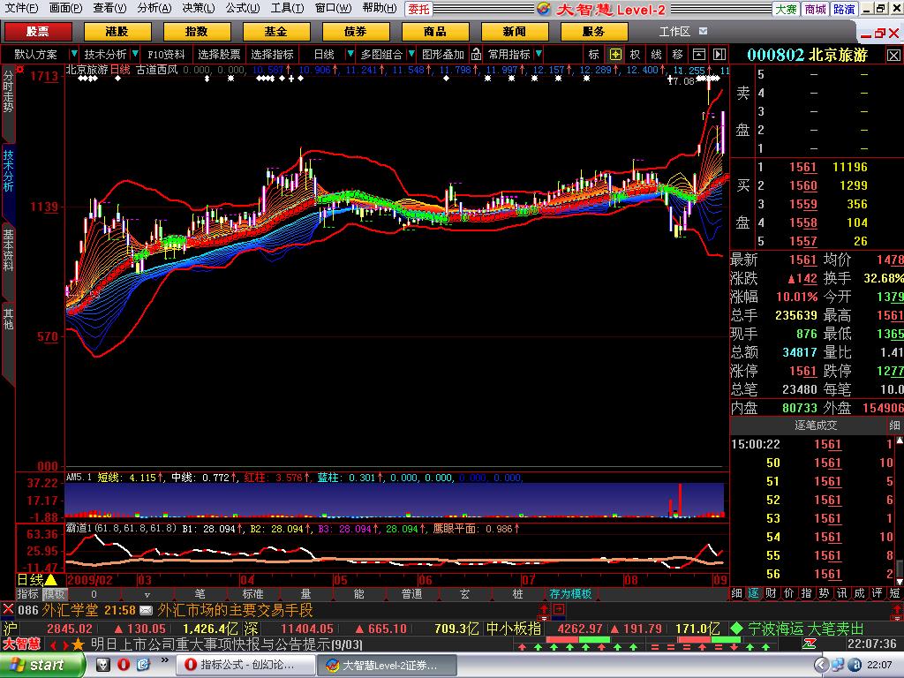Click 选择股票 in the toolbar
The width and height of the screenshot is (904, 678).
[219, 54]
